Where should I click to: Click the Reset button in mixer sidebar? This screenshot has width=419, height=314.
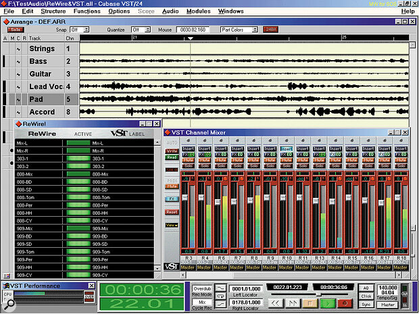click(172, 212)
